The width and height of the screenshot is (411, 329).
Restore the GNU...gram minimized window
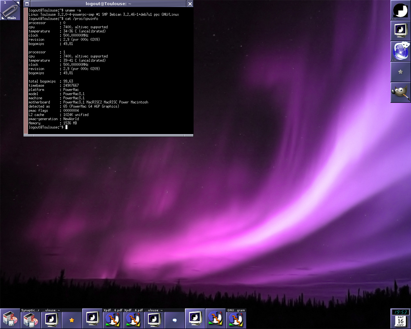click(x=236, y=319)
